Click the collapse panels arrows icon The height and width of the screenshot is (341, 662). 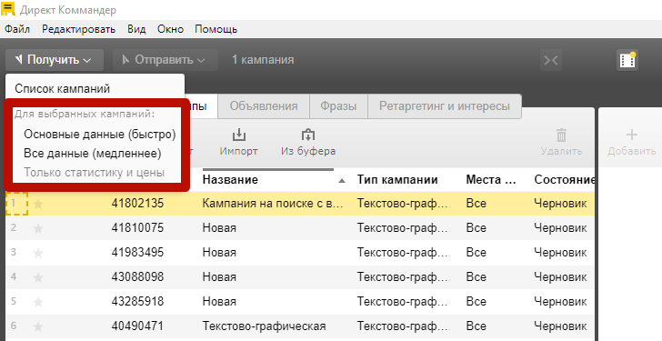coord(551,60)
